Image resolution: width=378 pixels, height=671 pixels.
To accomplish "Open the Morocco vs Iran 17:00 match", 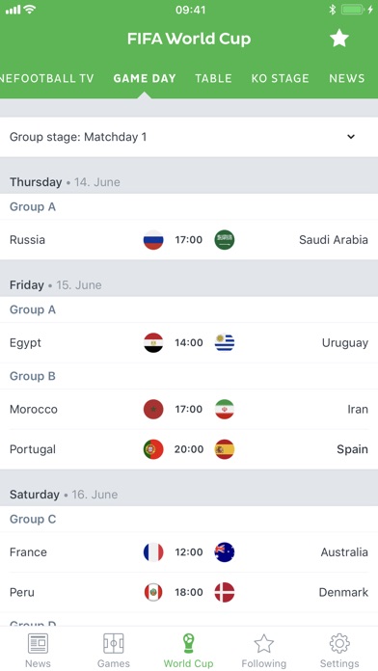I will [x=189, y=409].
